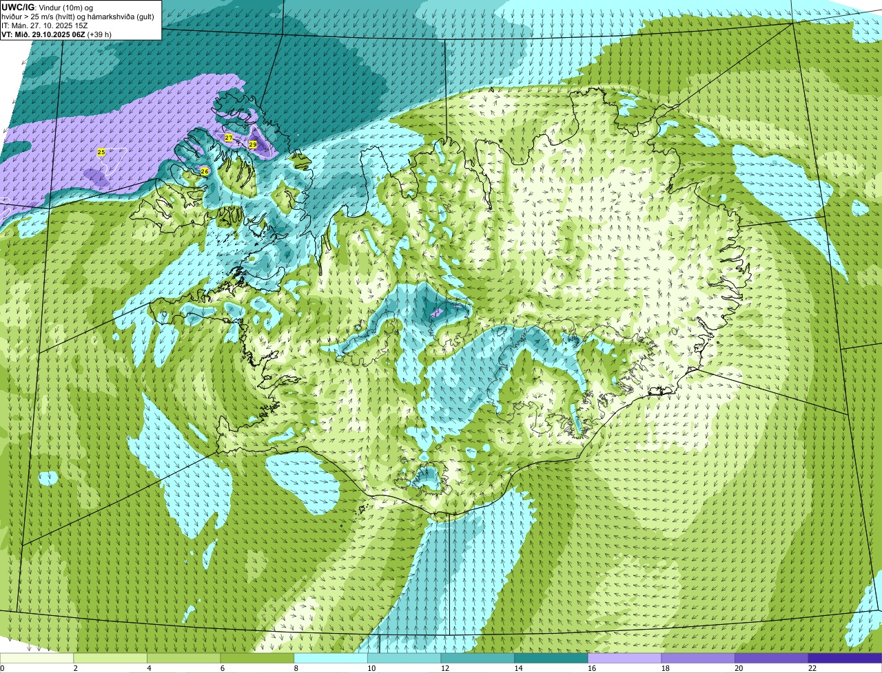The width and height of the screenshot is (882, 673).
Task: Click the yellow gust marker labeled 29
Action: point(253,145)
